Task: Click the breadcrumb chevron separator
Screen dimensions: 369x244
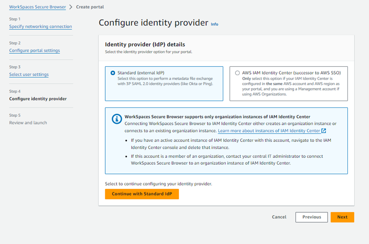Action: pos(71,7)
